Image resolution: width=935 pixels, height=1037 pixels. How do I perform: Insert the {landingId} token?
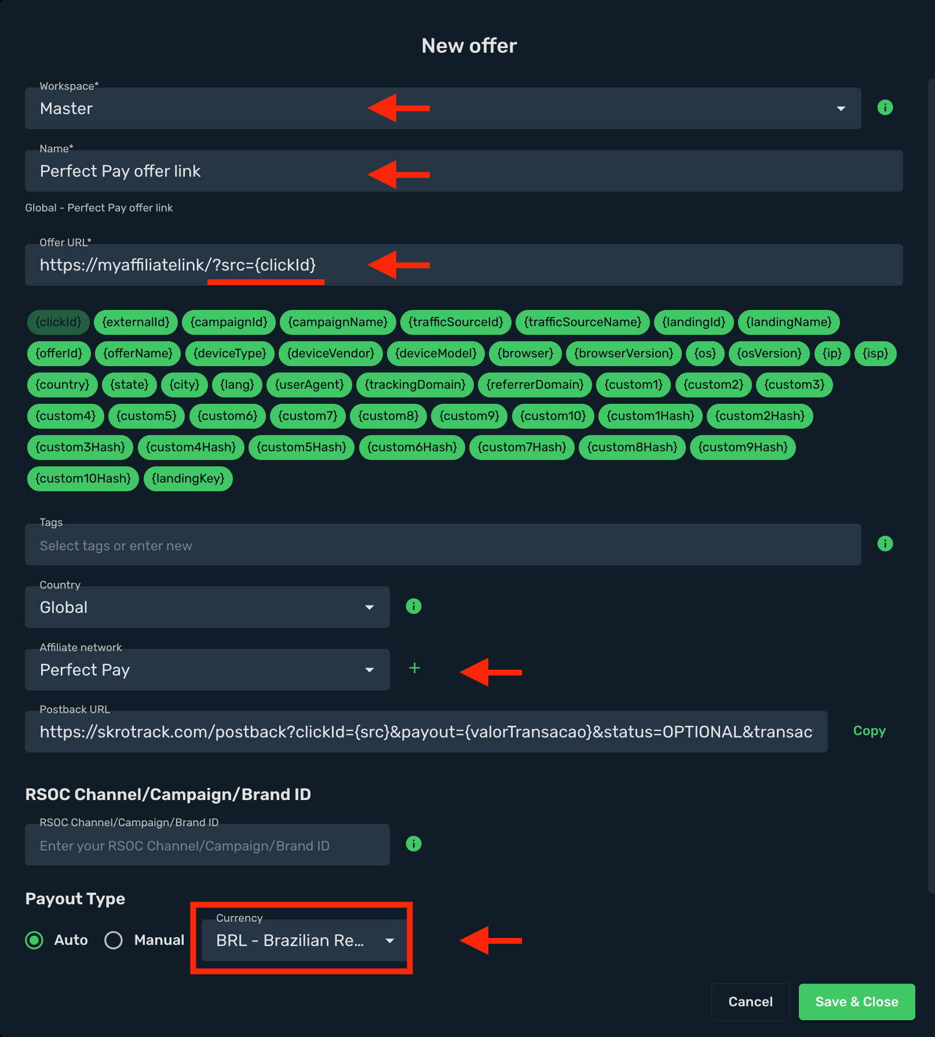coord(693,322)
